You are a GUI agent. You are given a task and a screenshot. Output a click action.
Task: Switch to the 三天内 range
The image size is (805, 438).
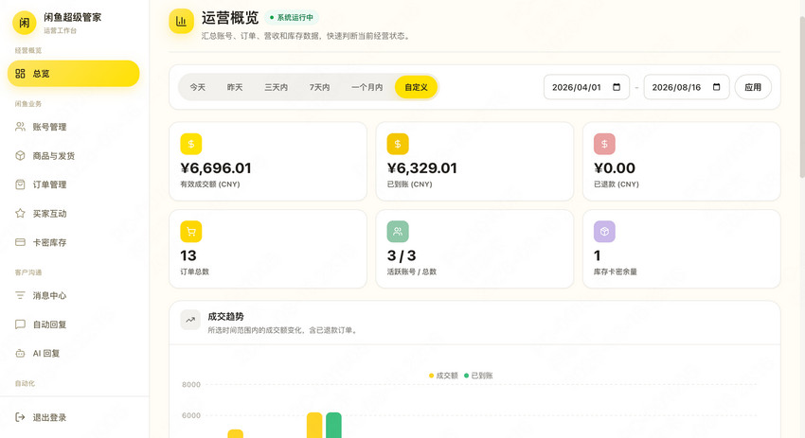point(277,87)
